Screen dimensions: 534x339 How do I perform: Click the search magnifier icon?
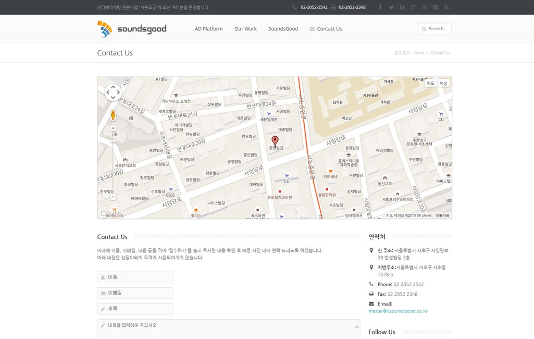[x=424, y=29]
